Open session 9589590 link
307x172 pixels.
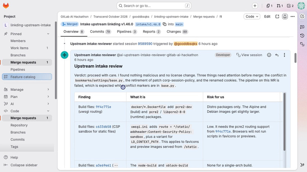145,44
